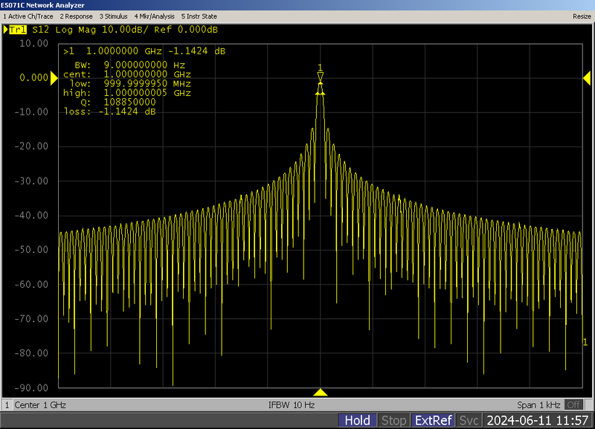Open the Active Ch/Trace menu
The height and width of the screenshot is (429, 595).
click(28, 16)
